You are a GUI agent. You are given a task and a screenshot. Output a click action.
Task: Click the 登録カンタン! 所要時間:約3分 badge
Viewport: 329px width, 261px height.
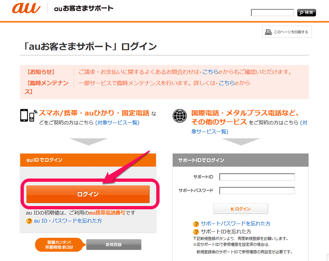pos(60,245)
